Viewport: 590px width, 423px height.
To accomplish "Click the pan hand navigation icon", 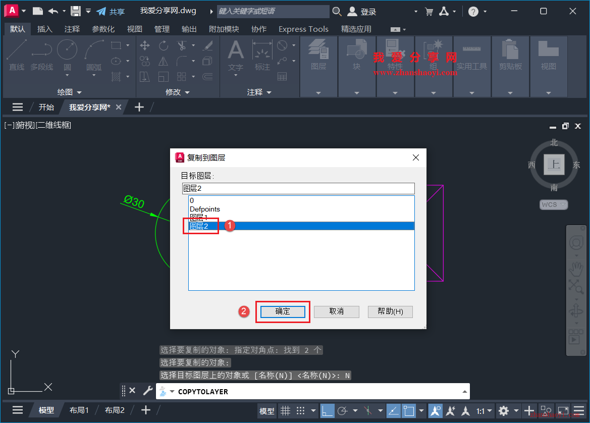I will (576, 270).
